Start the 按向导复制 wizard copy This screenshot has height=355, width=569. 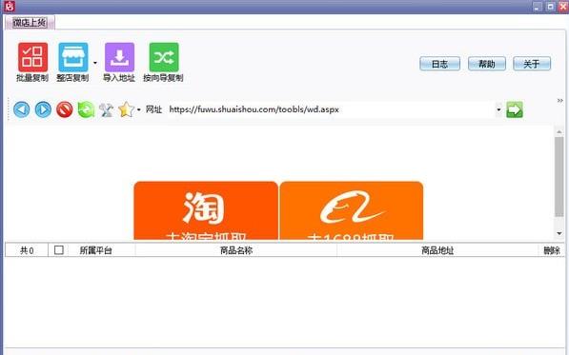164,62
